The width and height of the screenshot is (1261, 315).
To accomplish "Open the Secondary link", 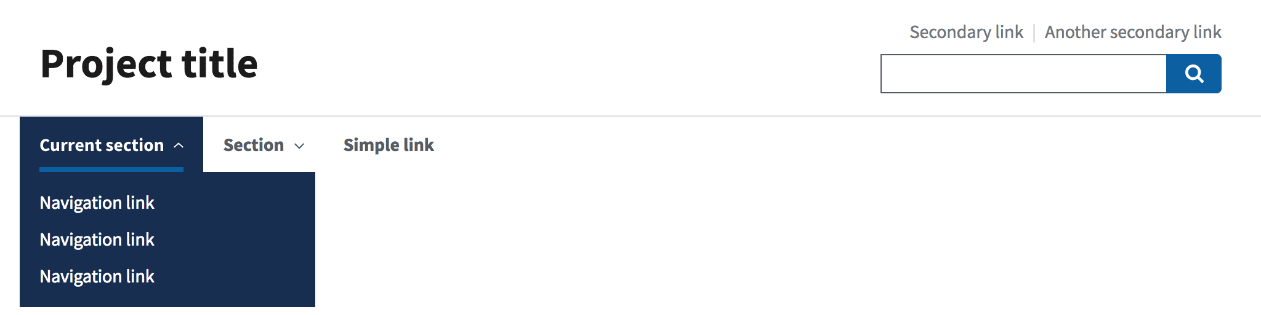I will point(966,32).
